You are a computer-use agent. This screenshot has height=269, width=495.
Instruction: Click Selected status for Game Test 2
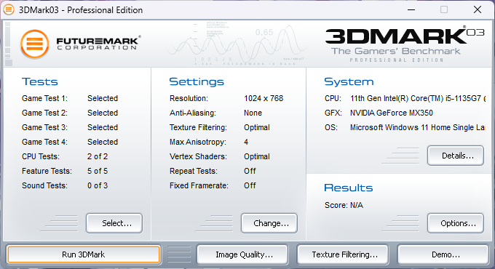pos(103,113)
